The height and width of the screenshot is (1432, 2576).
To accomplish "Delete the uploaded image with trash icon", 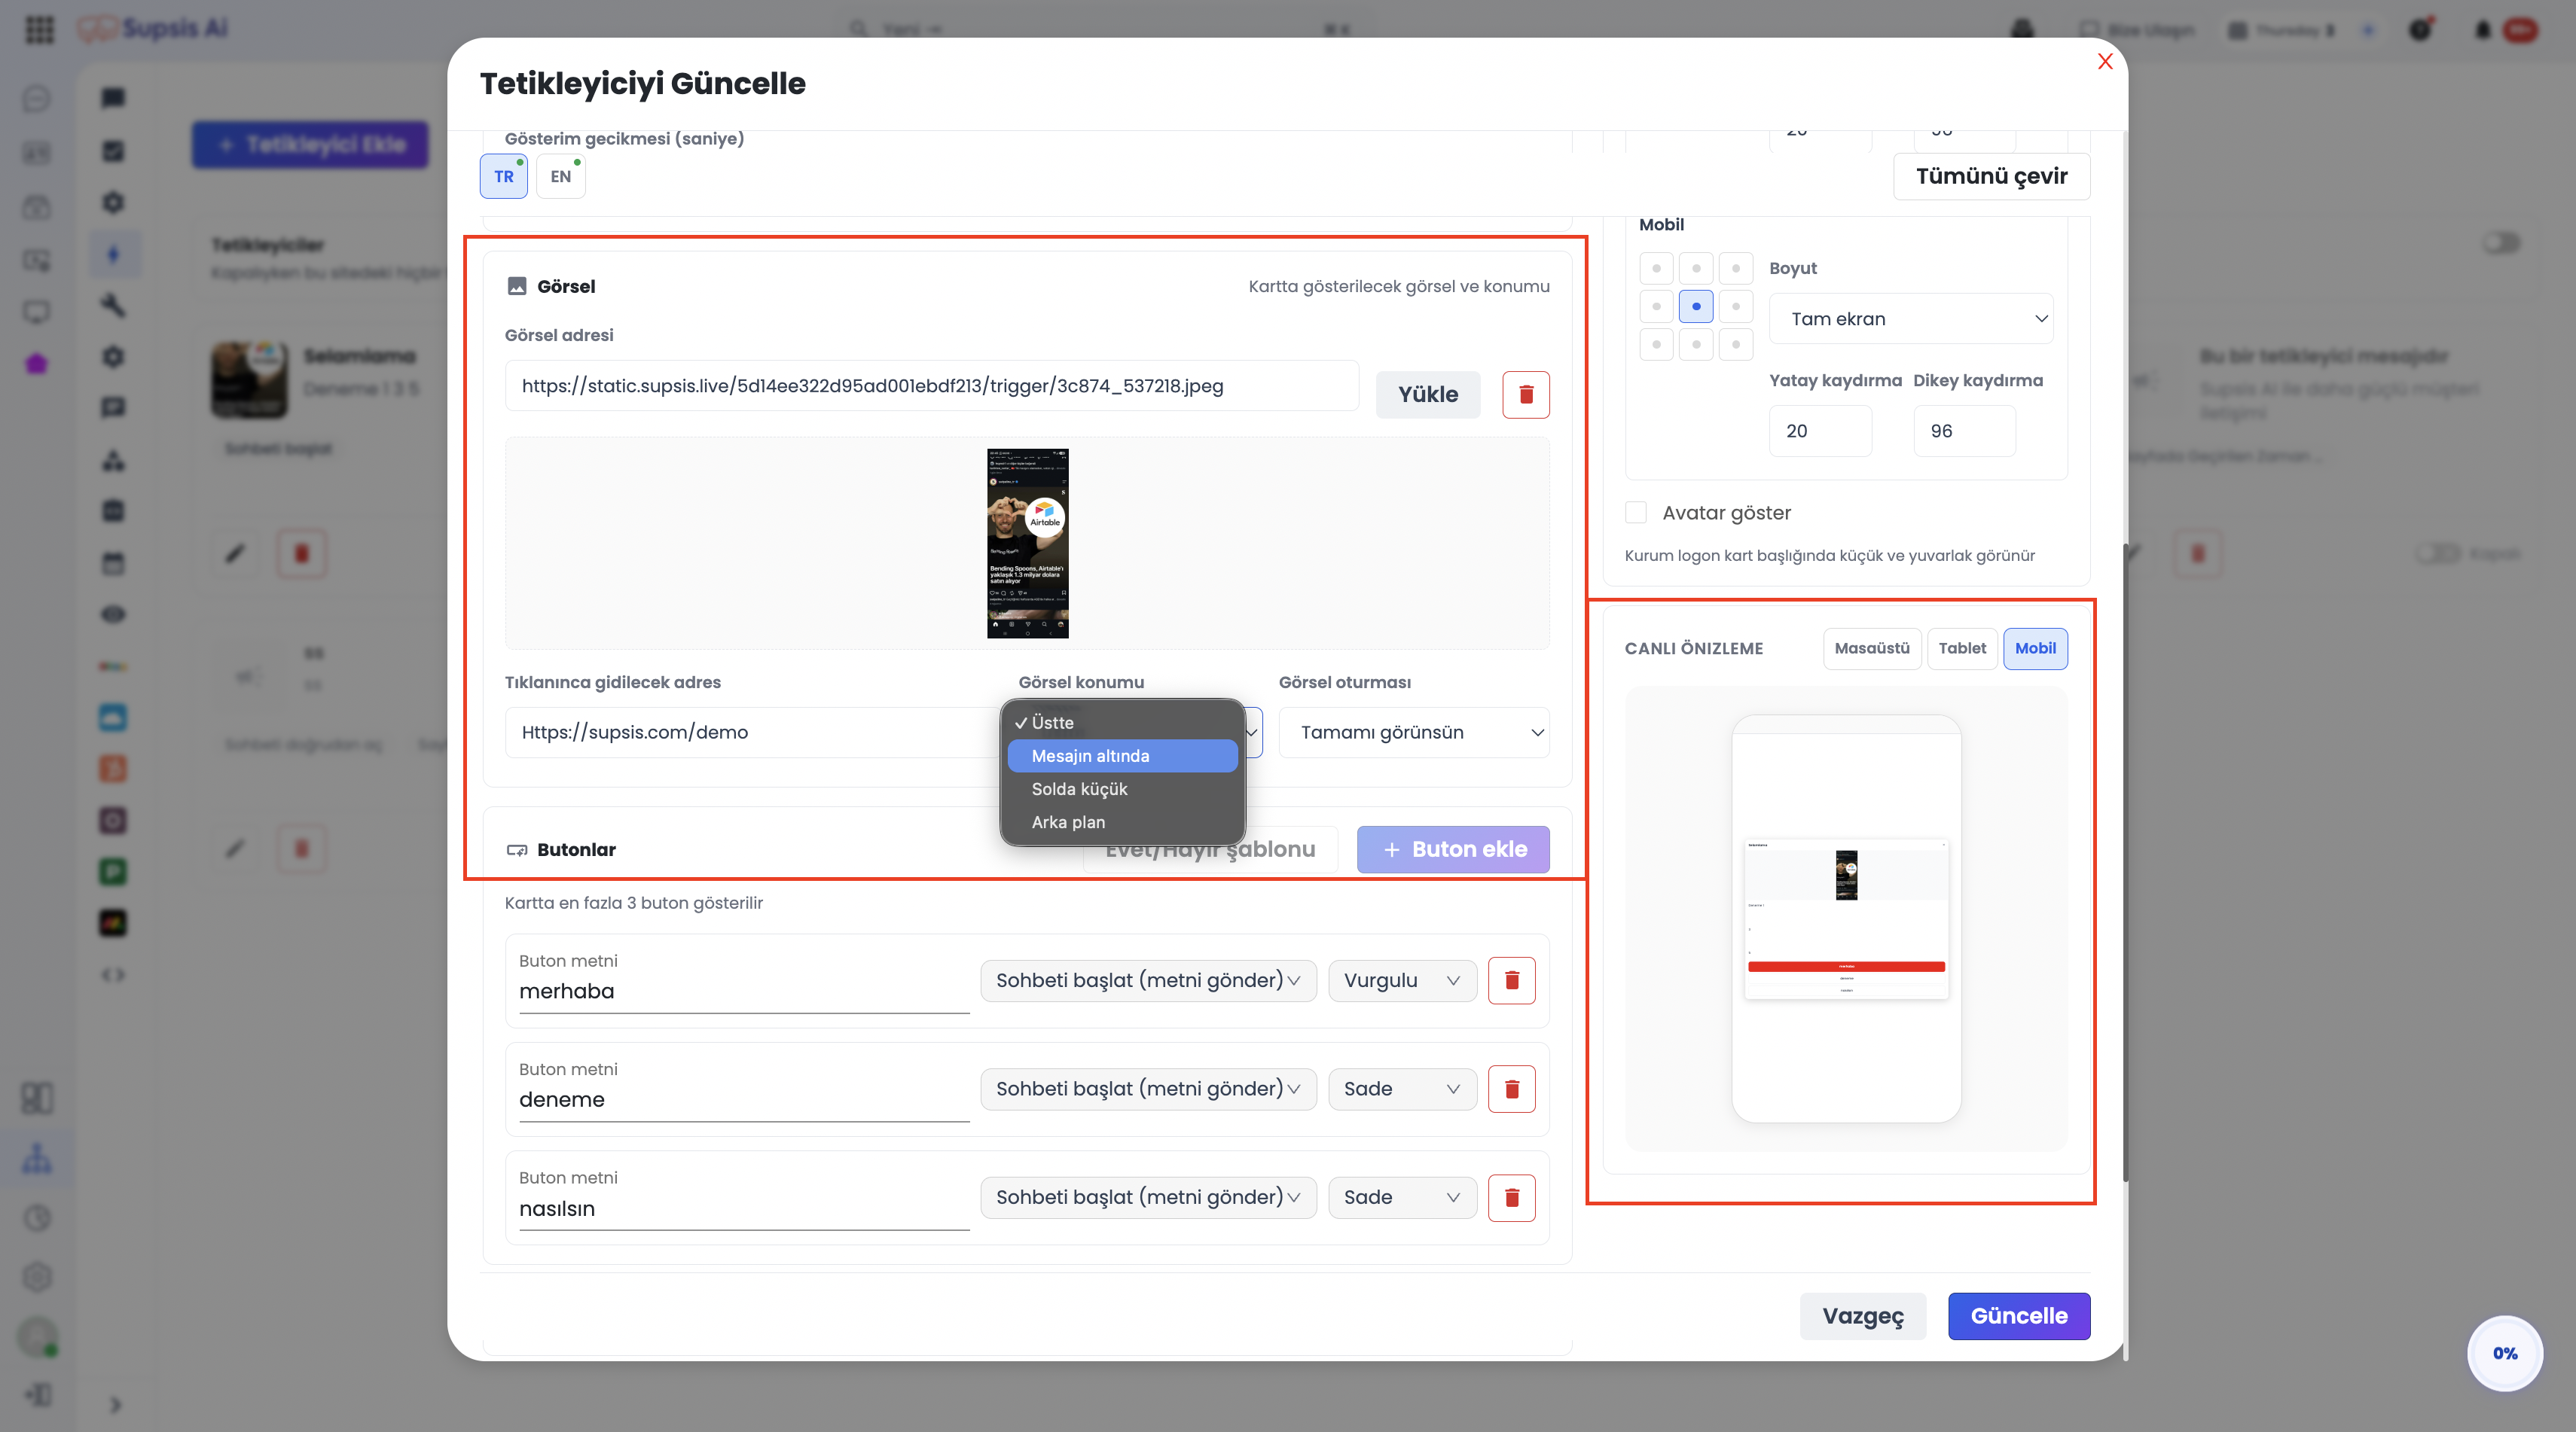I will (1526, 395).
